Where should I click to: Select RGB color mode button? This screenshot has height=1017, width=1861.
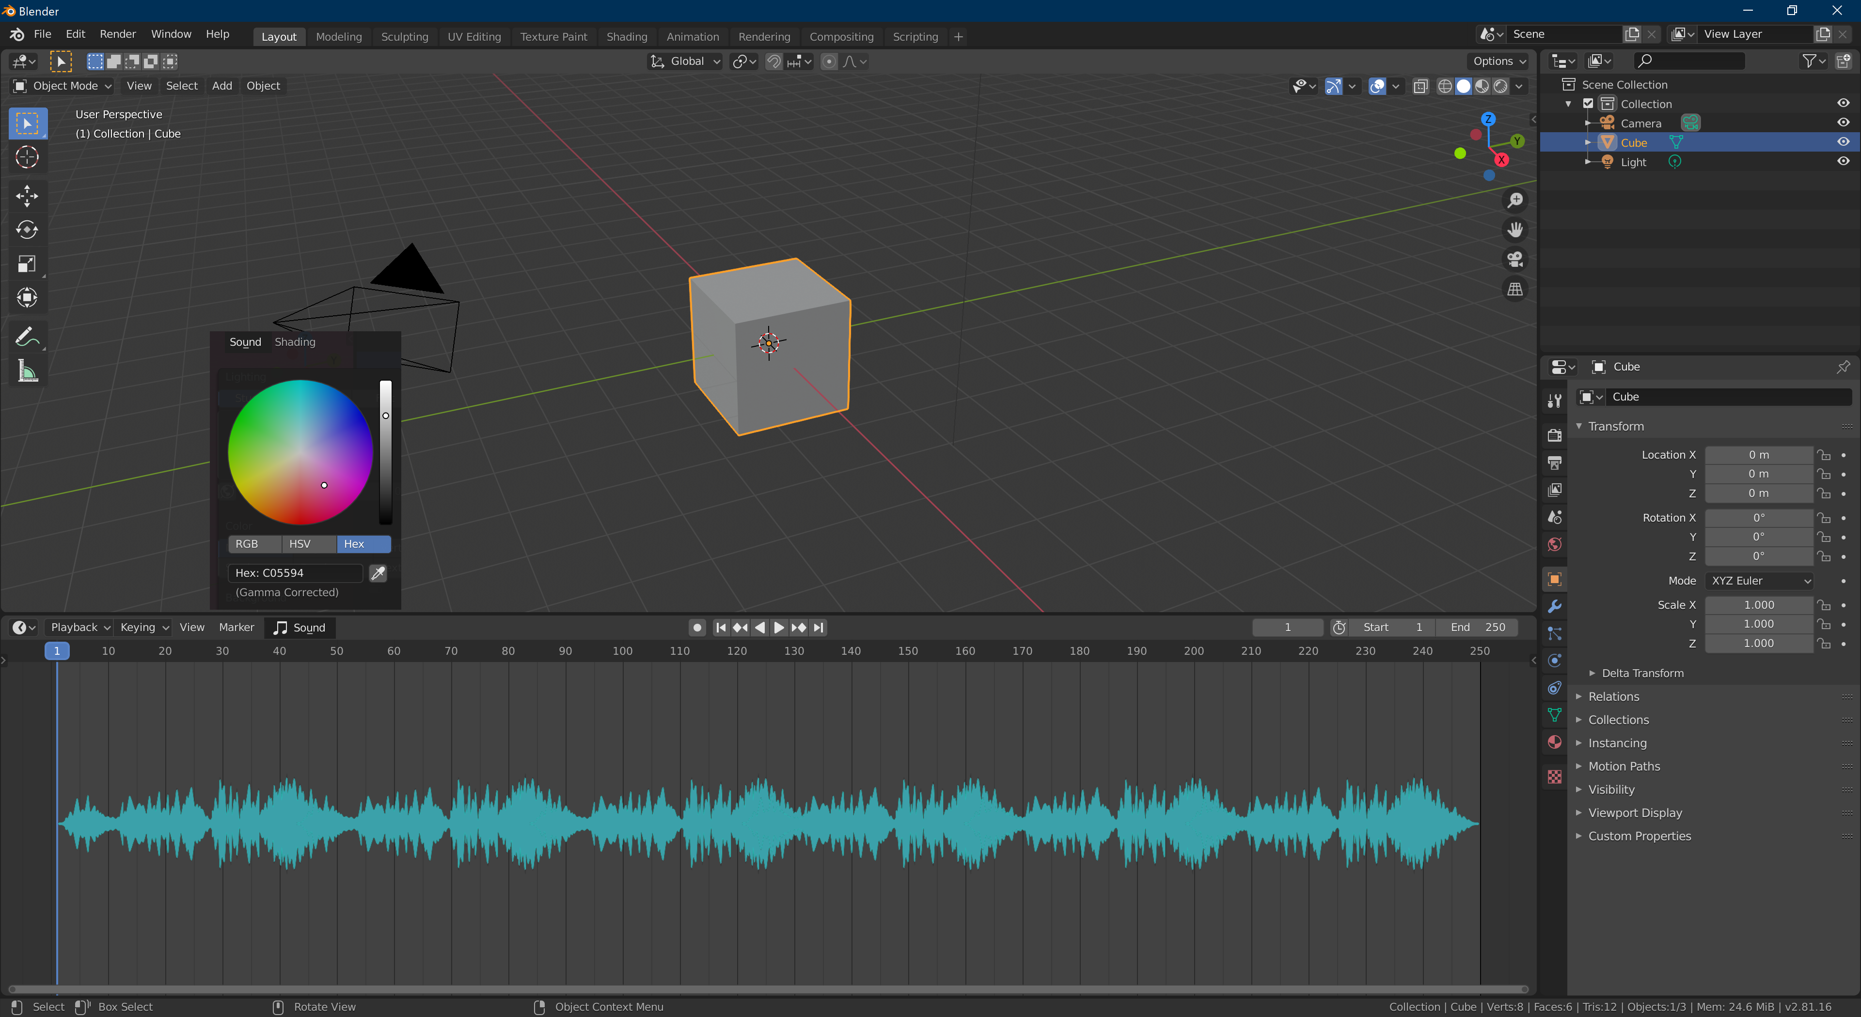pyautogui.click(x=255, y=544)
